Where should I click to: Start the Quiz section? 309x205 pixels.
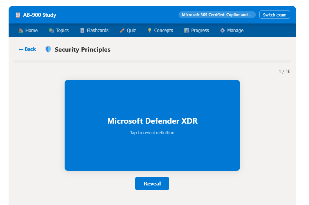coord(128,31)
